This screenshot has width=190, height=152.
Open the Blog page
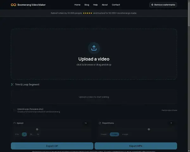tap(87, 5)
